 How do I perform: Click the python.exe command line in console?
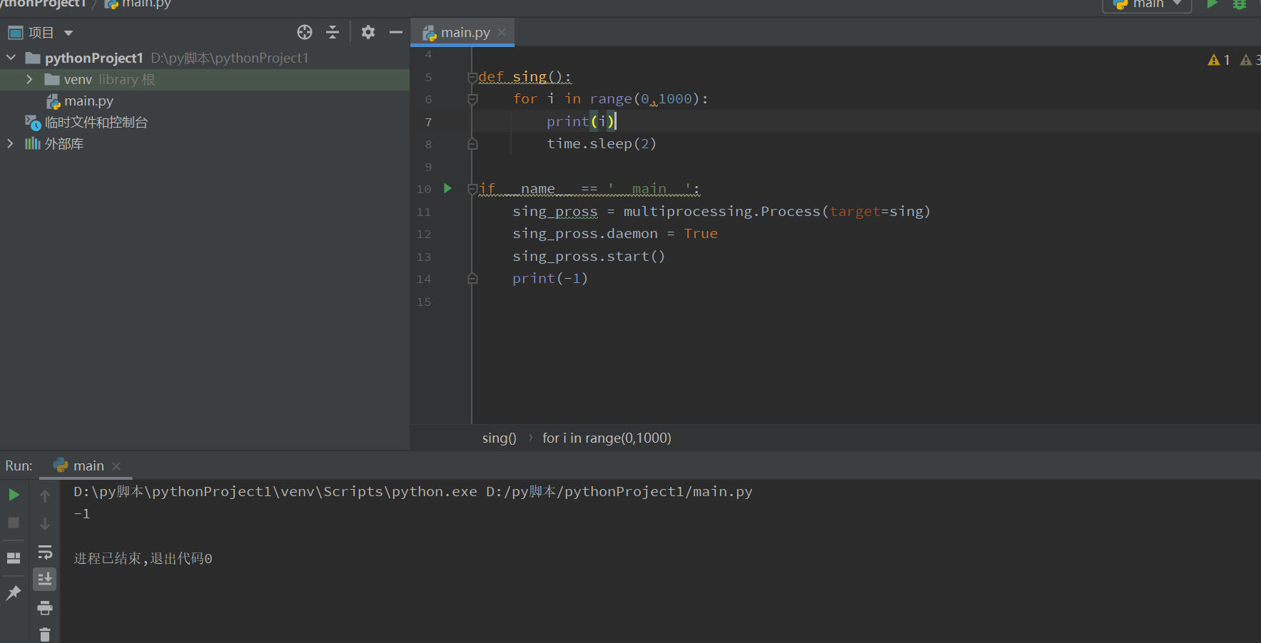413,492
